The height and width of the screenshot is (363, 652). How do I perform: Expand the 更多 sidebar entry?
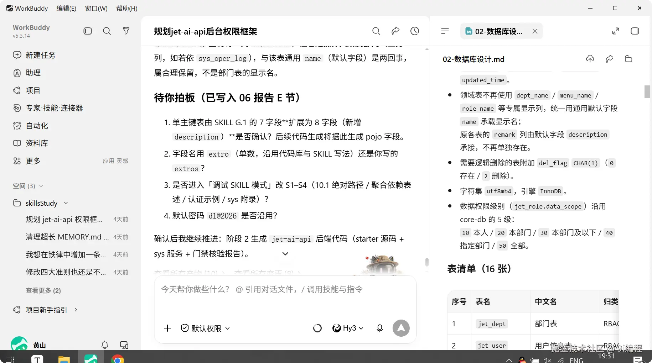click(x=27, y=161)
